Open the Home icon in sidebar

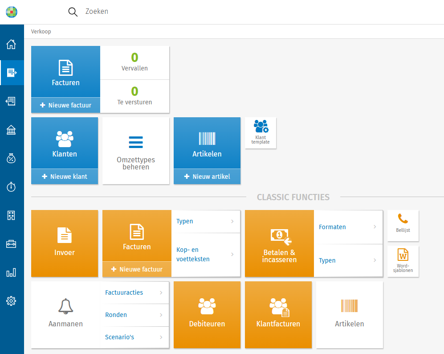click(x=11, y=44)
